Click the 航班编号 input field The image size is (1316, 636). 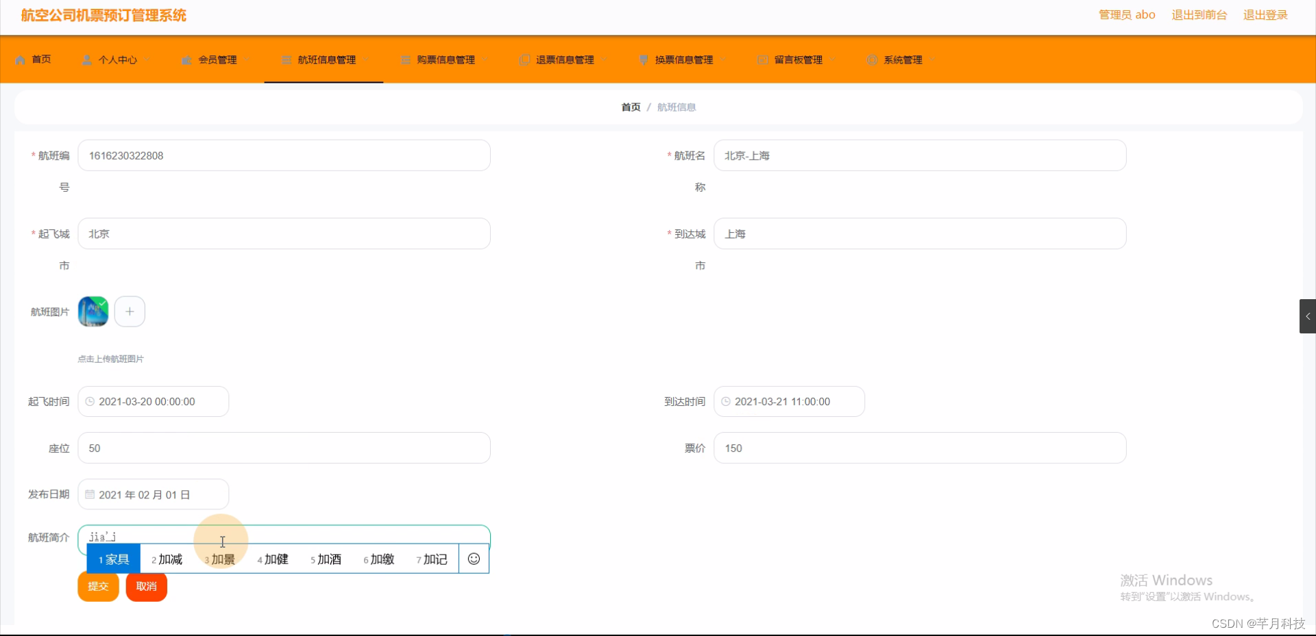coord(284,155)
